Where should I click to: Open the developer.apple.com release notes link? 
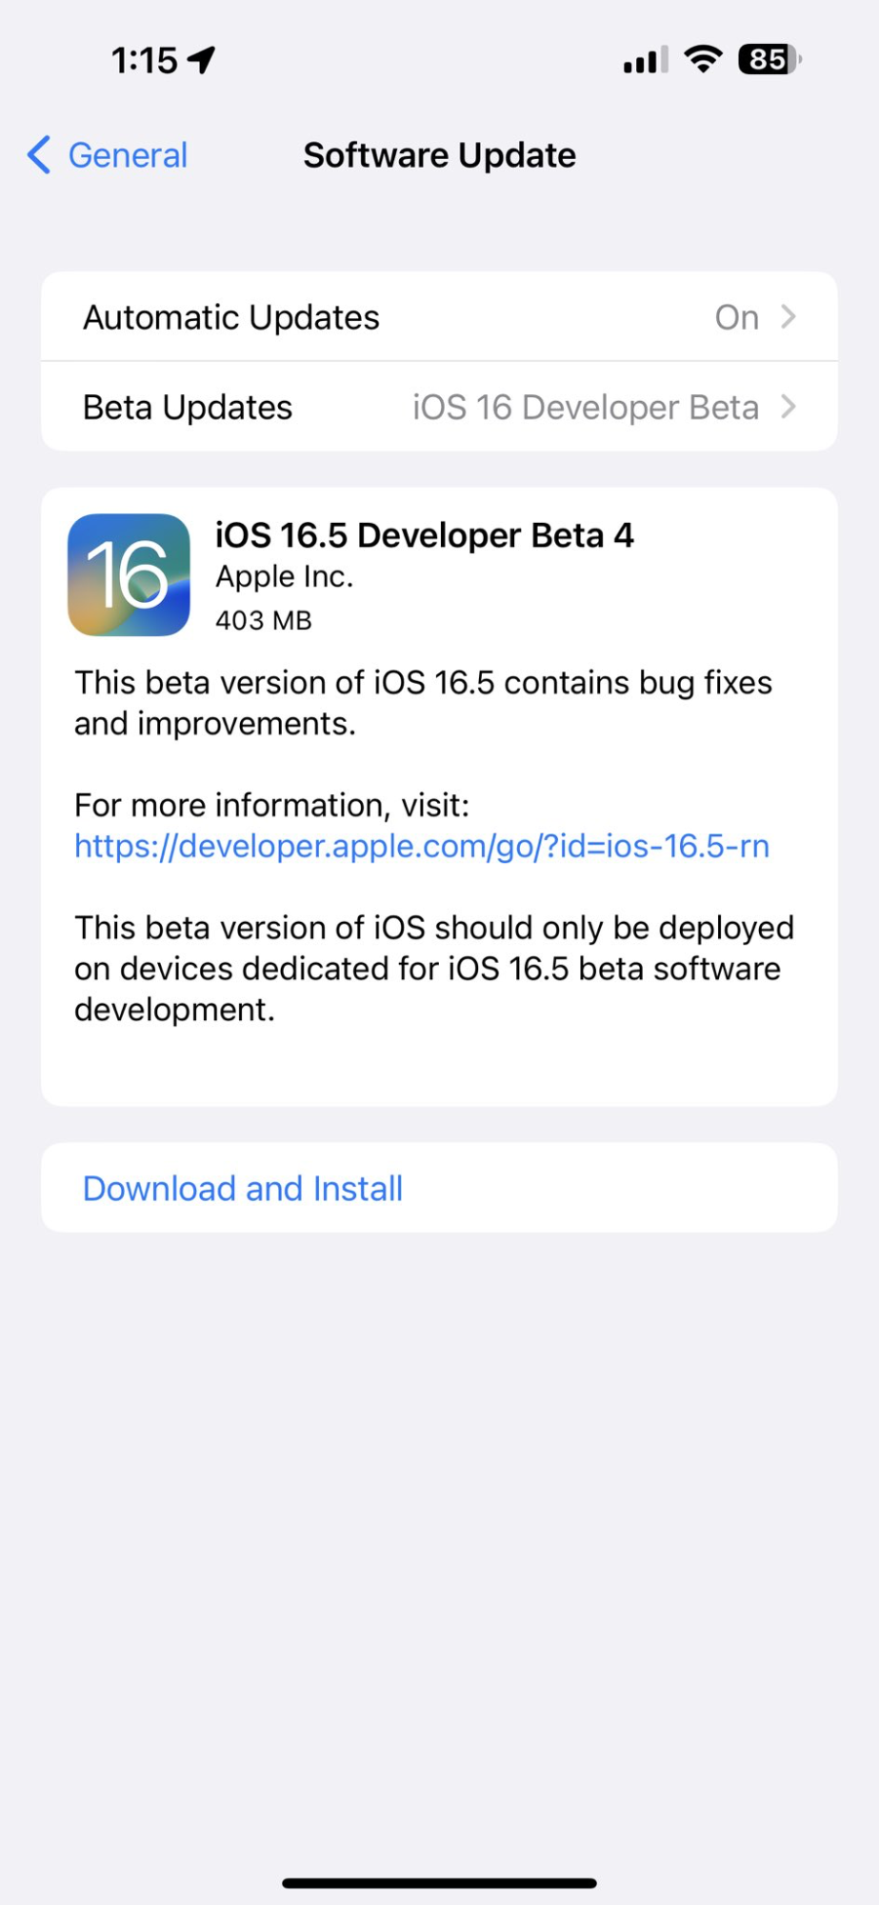(x=422, y=846)
